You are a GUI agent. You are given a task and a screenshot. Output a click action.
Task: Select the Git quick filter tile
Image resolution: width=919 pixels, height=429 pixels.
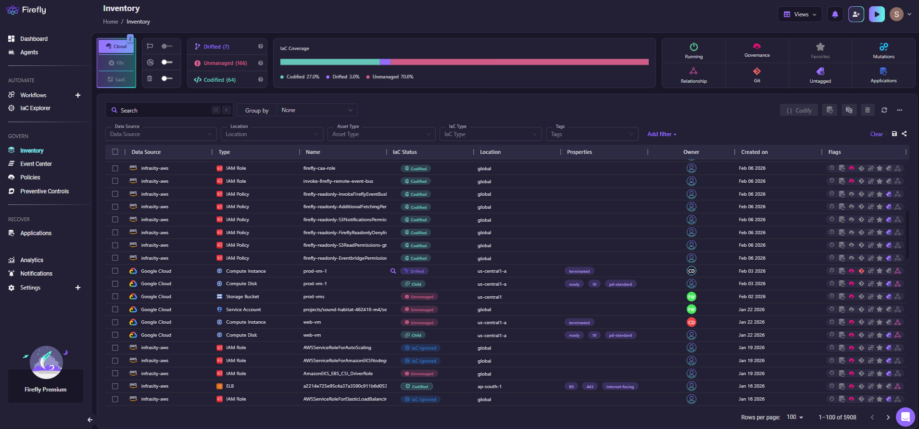point(757,75)
